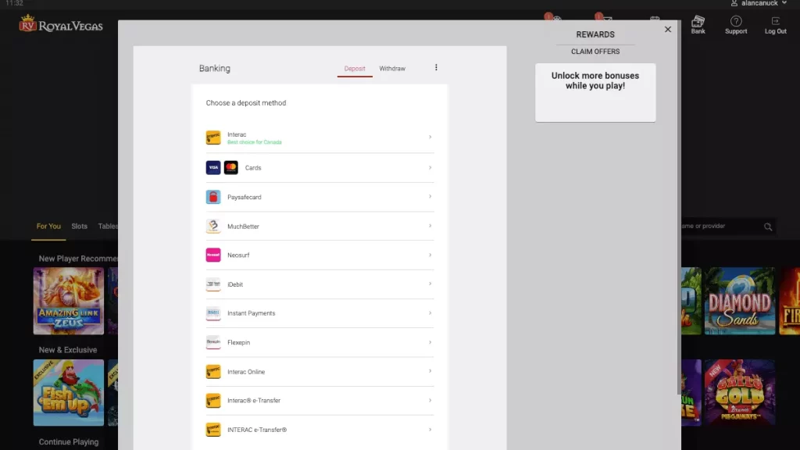Choose Neosurf deposit method label
The height and width of the screenshot is (450, 800).
coord(238,255)
